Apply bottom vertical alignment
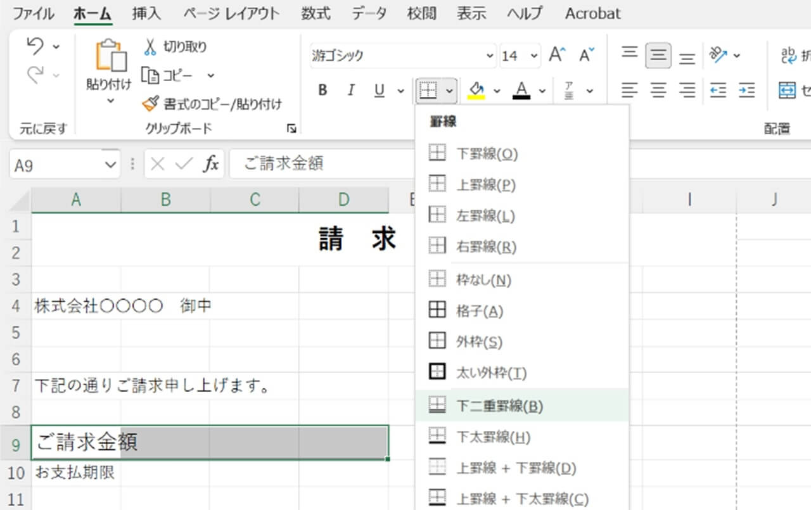811x510 pixels. point(687,58)
